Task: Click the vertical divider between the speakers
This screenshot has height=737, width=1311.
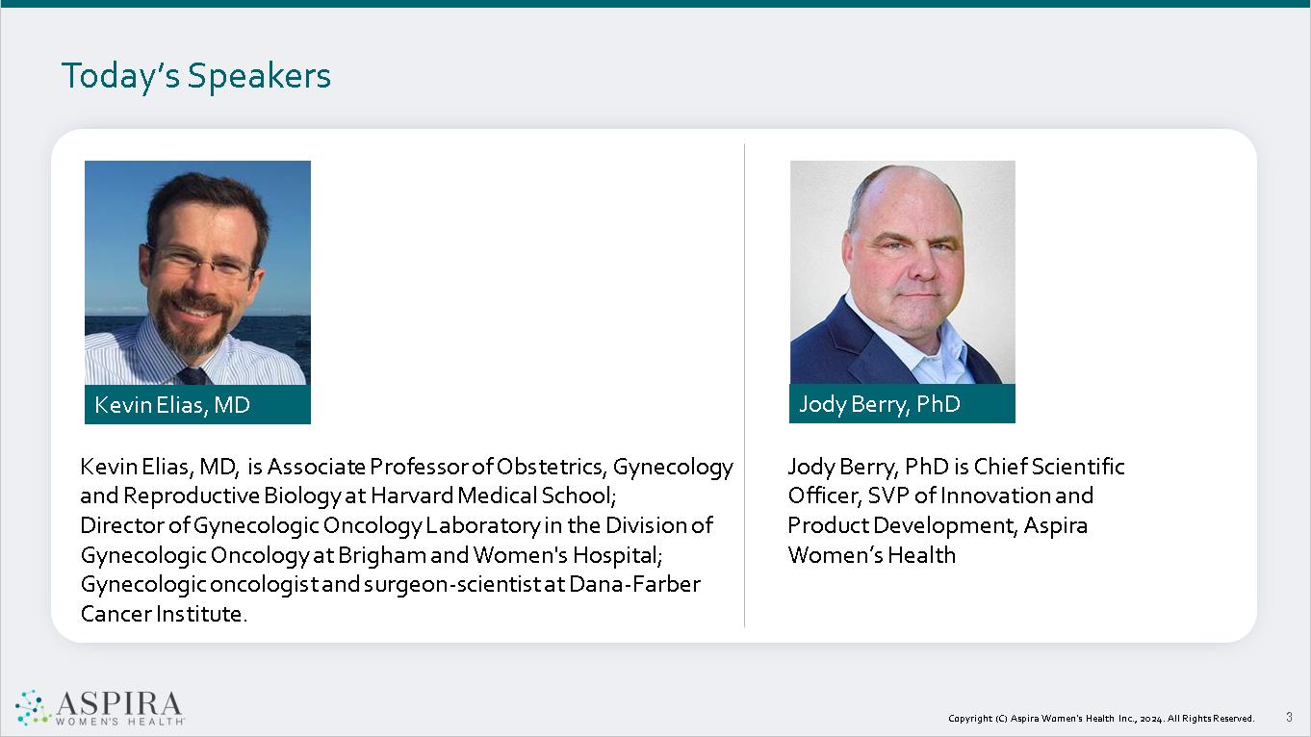Action: pyautogui.click(x=744, y=385)
